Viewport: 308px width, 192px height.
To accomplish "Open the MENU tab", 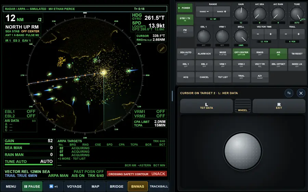I will [11, 186].
